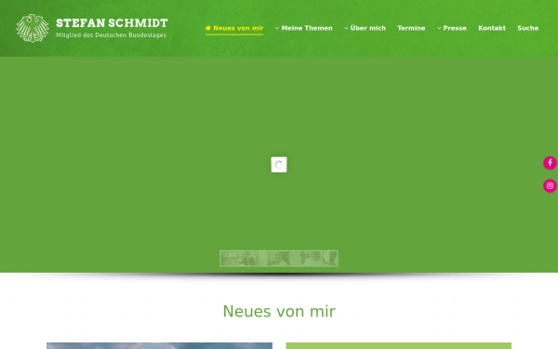Open Stefan Schmidt site title link
Screen dimensions: 558x349
click(112, 23)
